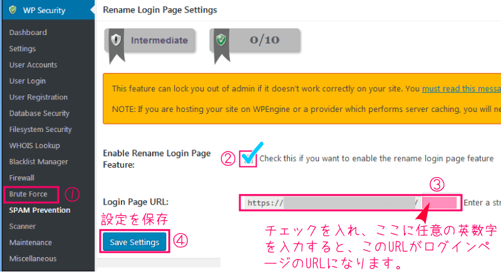Screen dimensions: 501x274
Task: Open Blacklist Manager page
Action: pos(39,161)
